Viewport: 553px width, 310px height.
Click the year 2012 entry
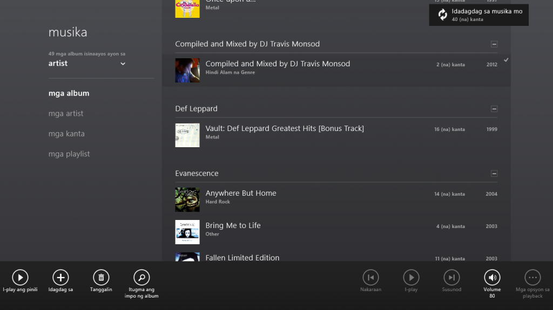coord(491,65)
